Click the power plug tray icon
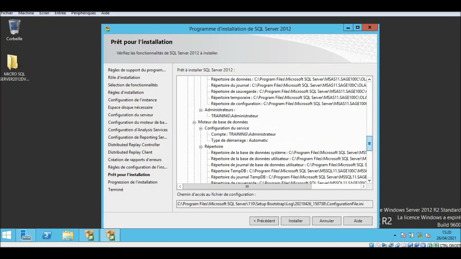 411,236
